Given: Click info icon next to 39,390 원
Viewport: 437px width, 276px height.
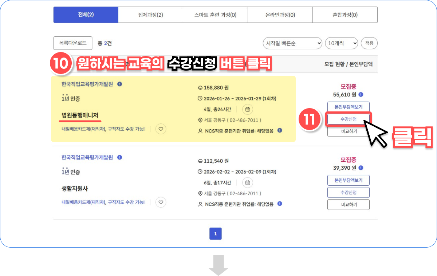Looking at the screenshot, I should pos(361,168).
